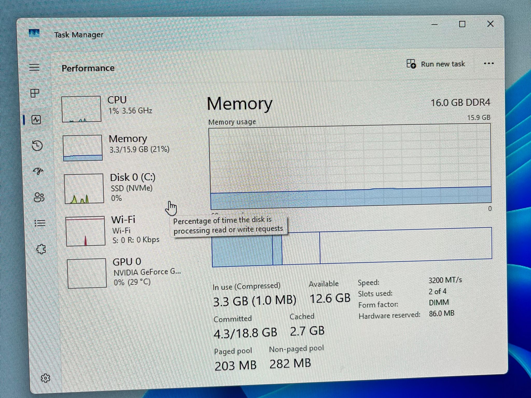Screen dimensions: 531x398
Task: Maximize the Task Manager window
Action: click(462, 24)
